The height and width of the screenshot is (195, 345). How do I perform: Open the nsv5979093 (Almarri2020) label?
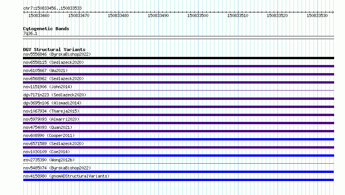pyautogui.click(x=51, y=119)
